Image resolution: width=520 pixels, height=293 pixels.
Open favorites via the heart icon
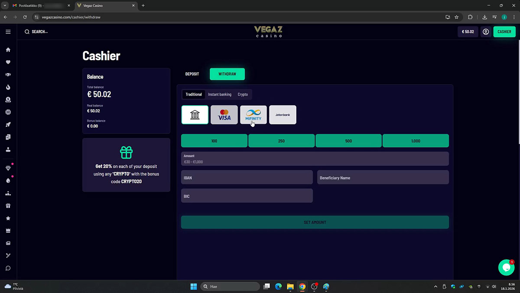(x=8, y=62)
